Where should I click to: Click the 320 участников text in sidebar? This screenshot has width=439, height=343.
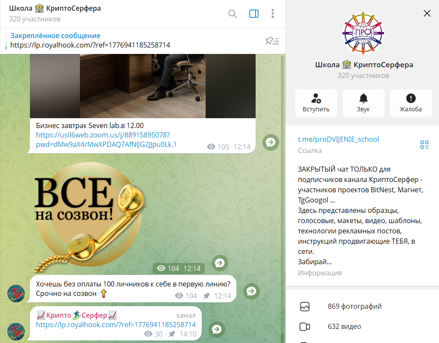363,75
